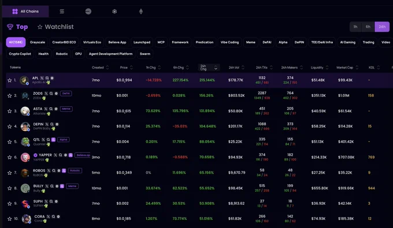Viewport: 393px width, 228px height.
Task: Click BULLY's search icon
Action: (x=52, y=186)
